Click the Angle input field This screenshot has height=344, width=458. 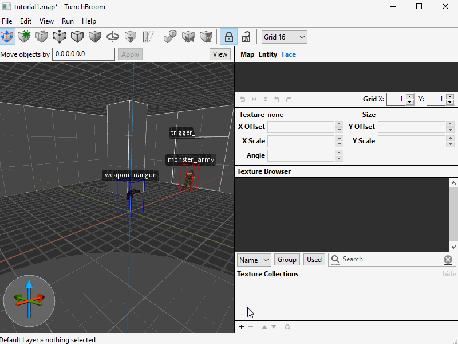(x=301, y=155)
